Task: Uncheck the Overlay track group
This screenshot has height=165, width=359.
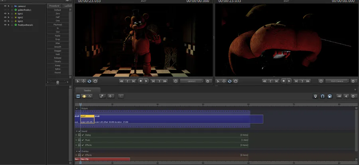Action: tap(79, 151)
